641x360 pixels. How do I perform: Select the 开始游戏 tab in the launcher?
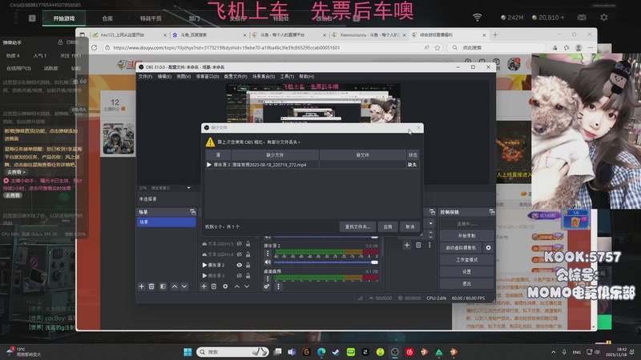64,18
